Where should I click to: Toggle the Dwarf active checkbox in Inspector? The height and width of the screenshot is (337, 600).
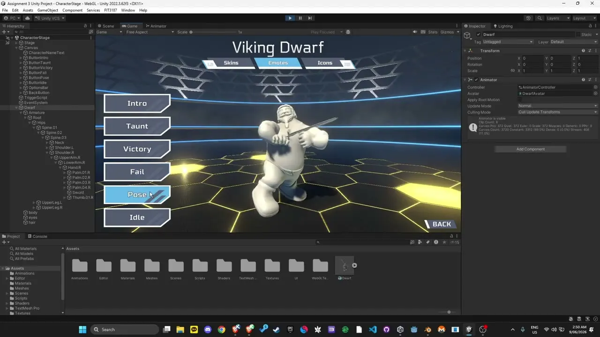point(478,35)
